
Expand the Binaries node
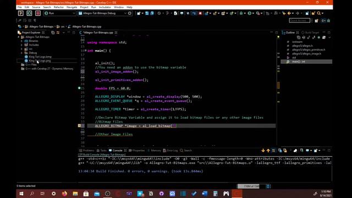(22, 41)
